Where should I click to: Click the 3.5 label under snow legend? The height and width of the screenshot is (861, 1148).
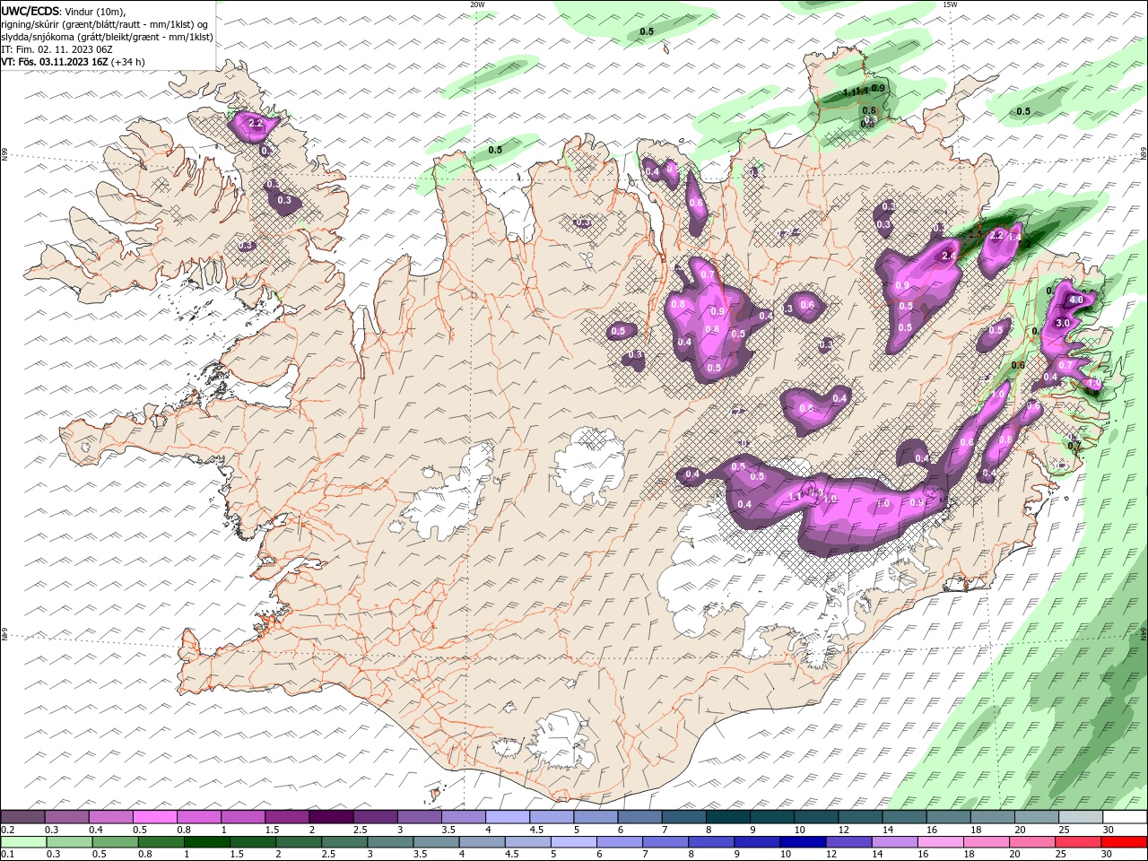(x=448, y=830)
